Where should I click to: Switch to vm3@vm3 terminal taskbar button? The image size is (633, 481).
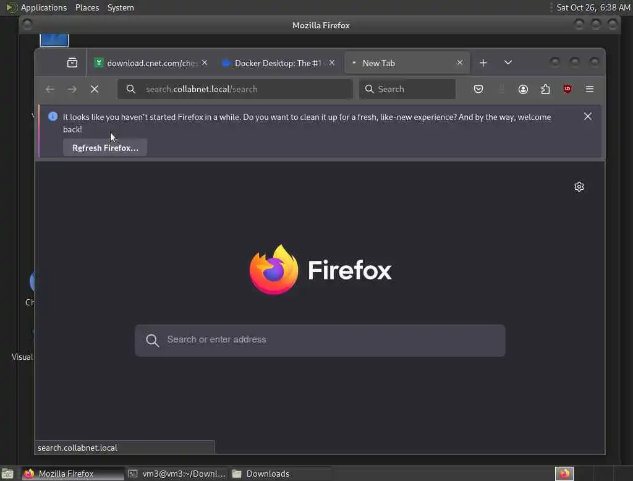pyautogui.click(x=177, y=474)
